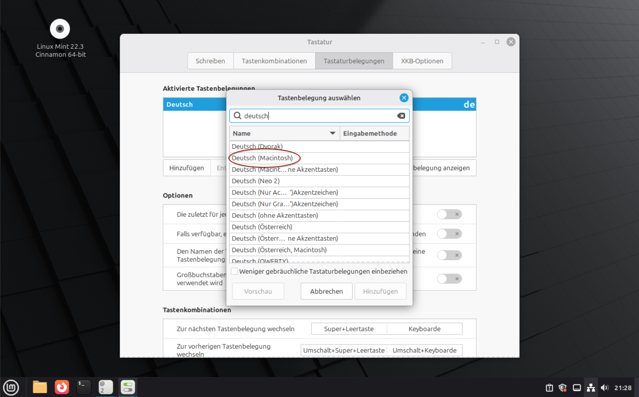Enable the topmost toggle under Optionen
Viewport: 639px width, 397px height.
click(449, 214)
